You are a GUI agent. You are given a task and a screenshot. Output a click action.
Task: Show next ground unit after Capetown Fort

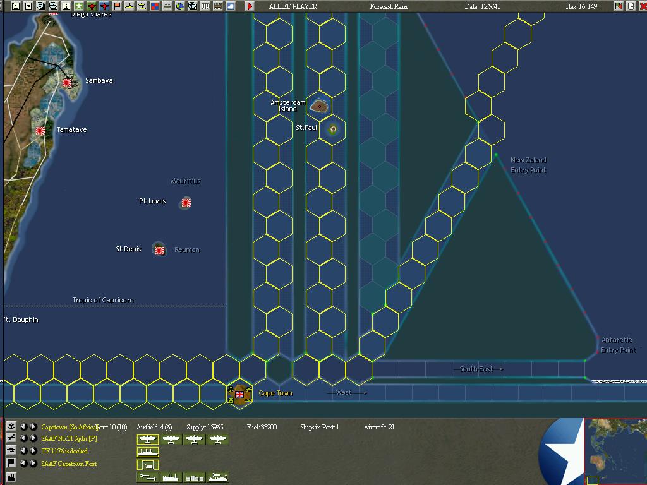point(33,464)
